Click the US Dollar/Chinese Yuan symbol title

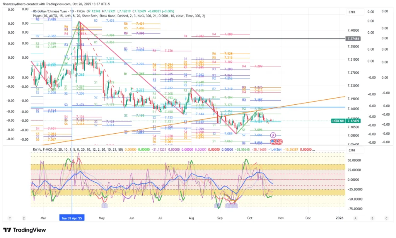pos(53,12)
